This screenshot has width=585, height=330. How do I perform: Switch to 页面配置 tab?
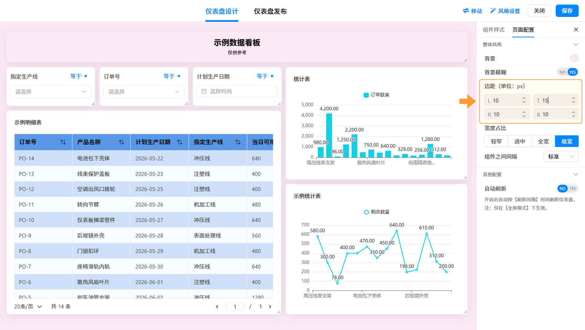tap(523, 30)
